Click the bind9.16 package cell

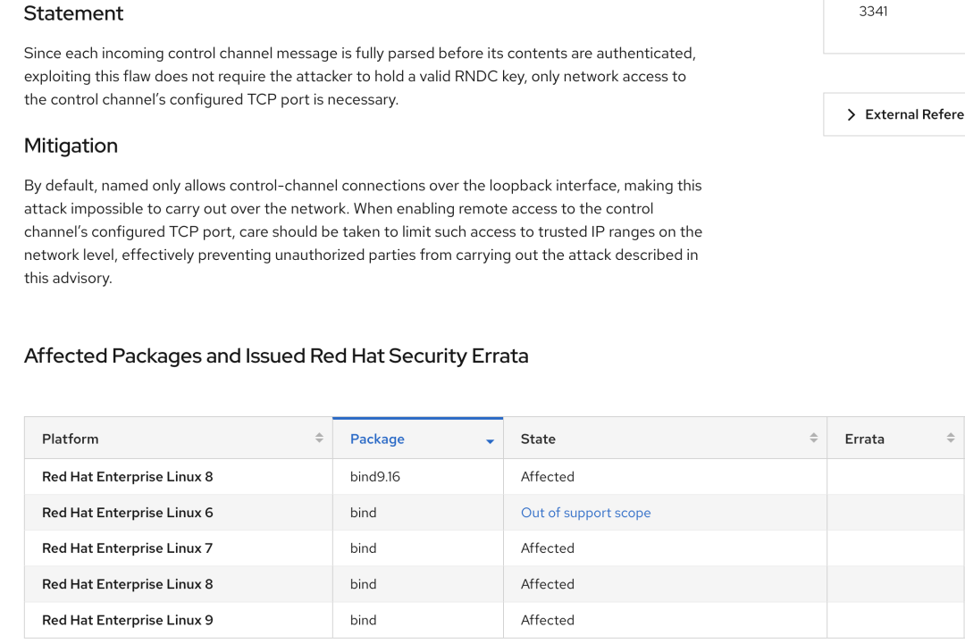click(x=375, y=477)
